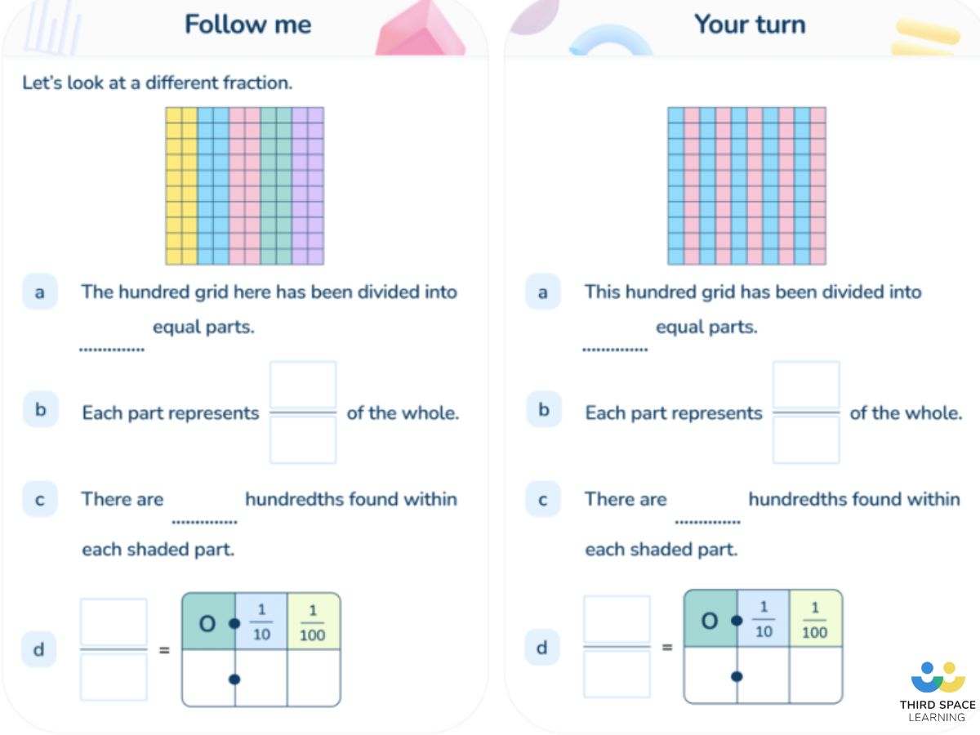Click the blue arch decoration in header
980x735 pixels.
[x=612, y=42]
